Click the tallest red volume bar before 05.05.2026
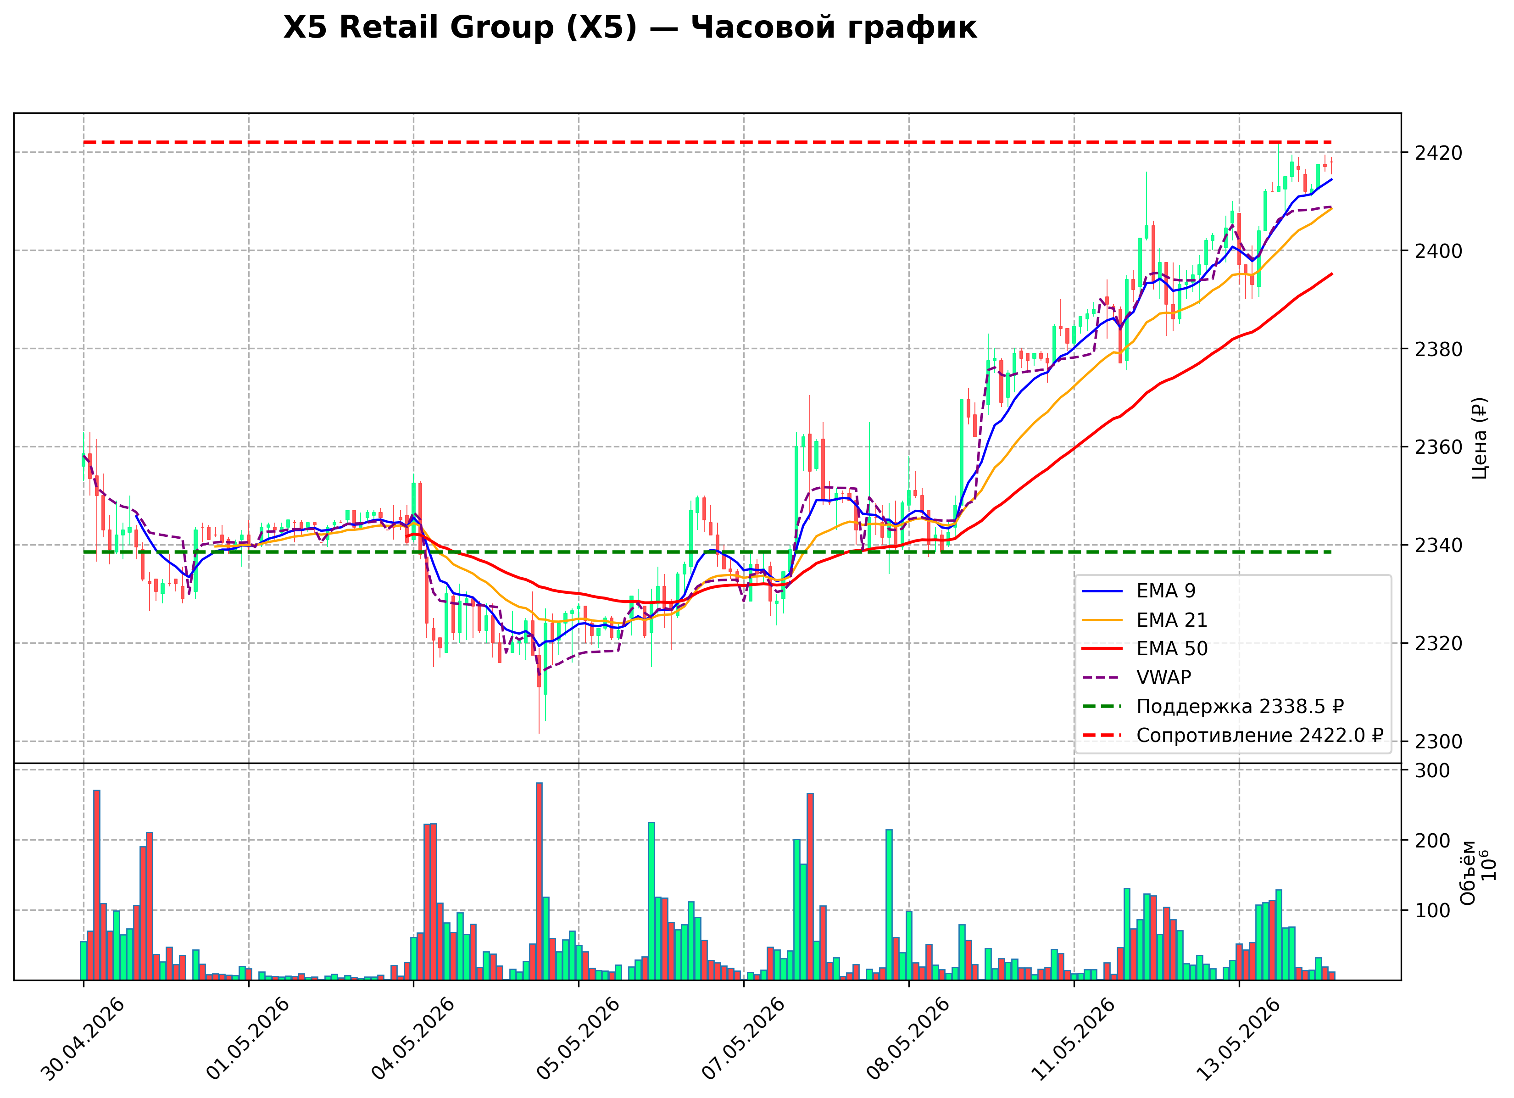Image resolution: width=1514 pixels, height=1098 pixels. 540,881
